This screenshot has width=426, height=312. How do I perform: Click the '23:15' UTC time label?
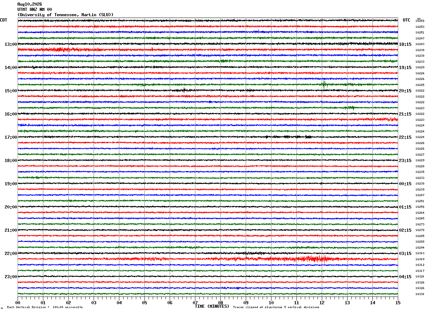[x=405, y=161]
